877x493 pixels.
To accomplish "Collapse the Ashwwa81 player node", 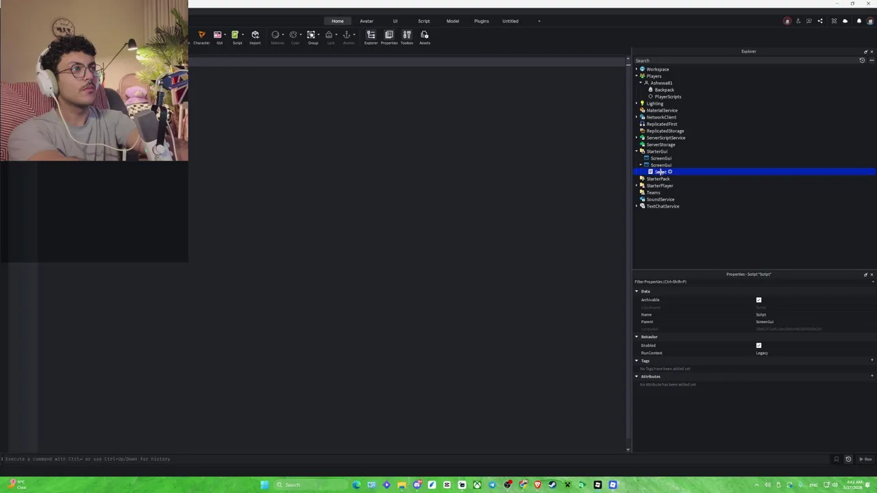I will 641,83.
